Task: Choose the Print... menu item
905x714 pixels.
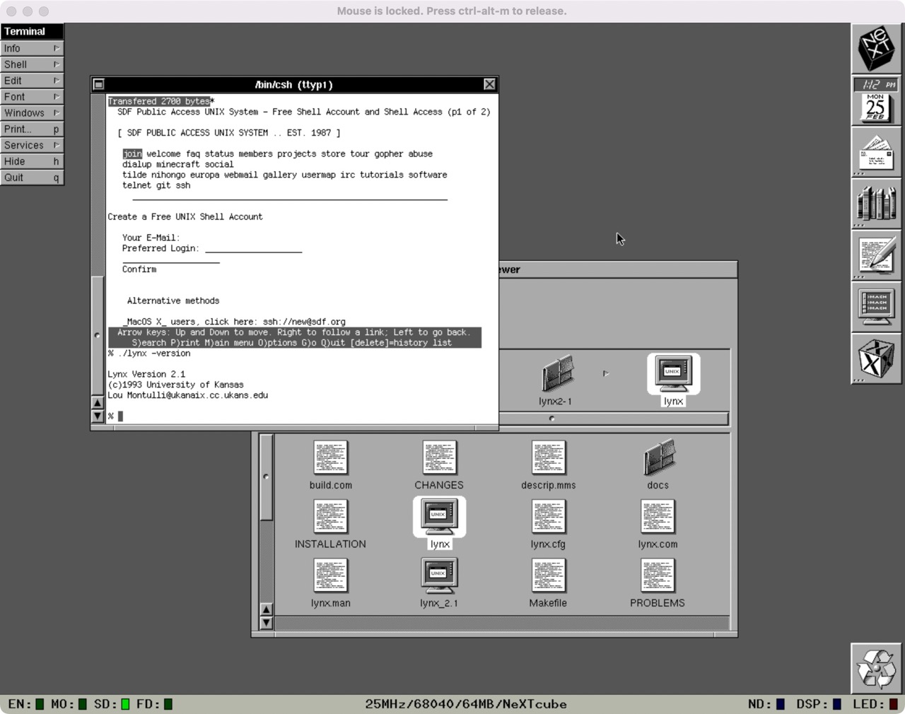Action: pyautogui.click(x=32, y=129)
